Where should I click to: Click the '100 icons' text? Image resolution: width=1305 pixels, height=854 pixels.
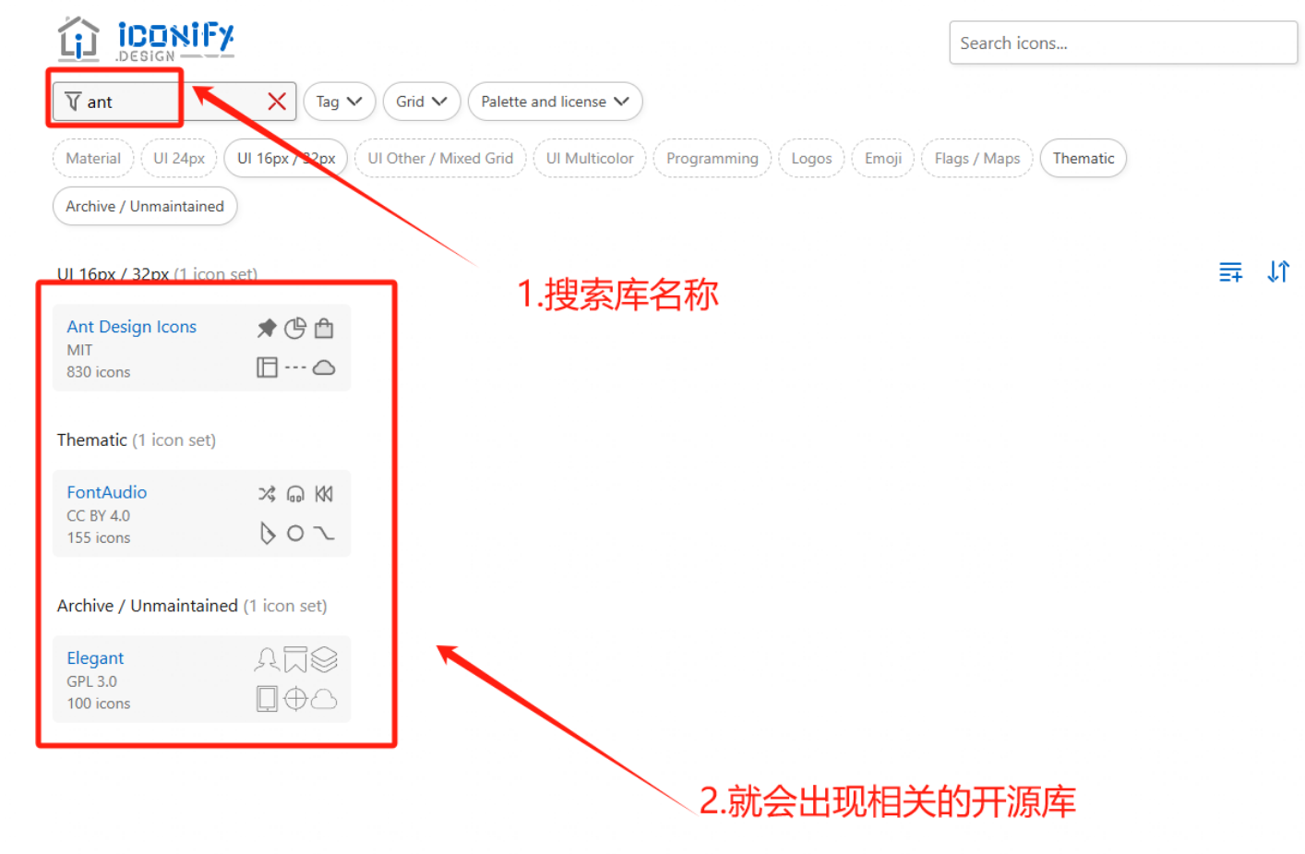[x=99, y=704]
